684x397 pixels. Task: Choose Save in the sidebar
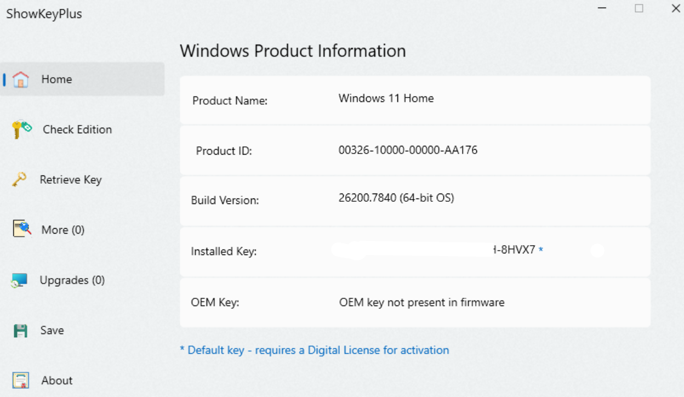pyautogui.click(x=52, y=330)
